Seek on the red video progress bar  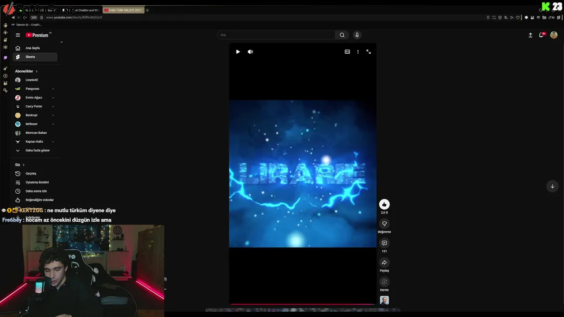pyautogui.click(x=303, y=304)
